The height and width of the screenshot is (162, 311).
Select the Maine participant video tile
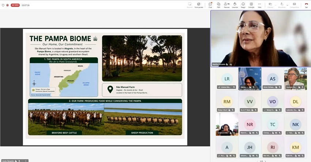click(x=250, y=79)
